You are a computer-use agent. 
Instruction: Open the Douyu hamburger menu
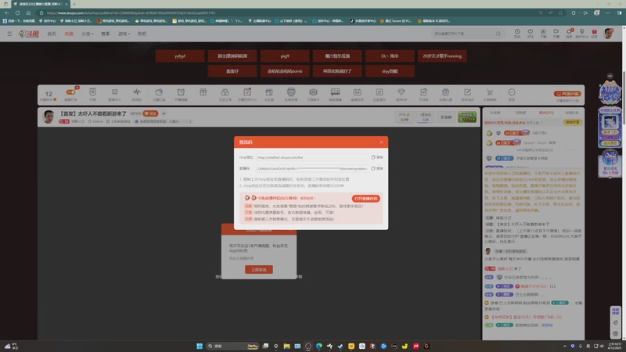pos(9,34)
